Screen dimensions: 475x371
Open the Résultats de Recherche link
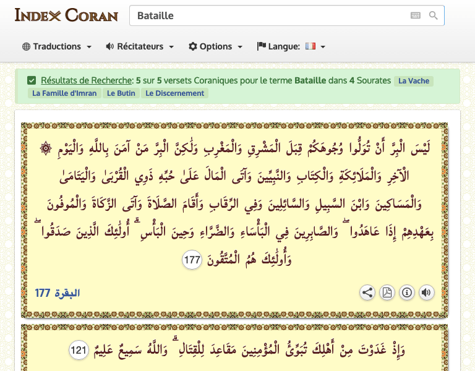click(87, 80)
